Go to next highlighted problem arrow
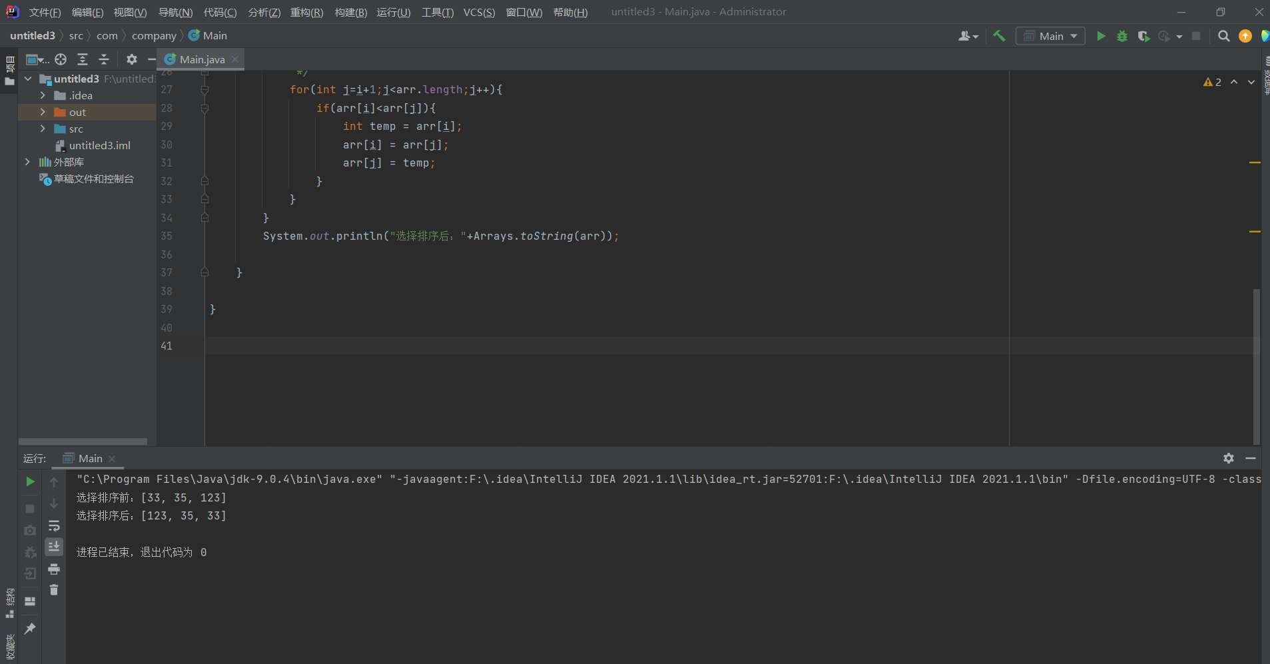 click(1251, 82)
